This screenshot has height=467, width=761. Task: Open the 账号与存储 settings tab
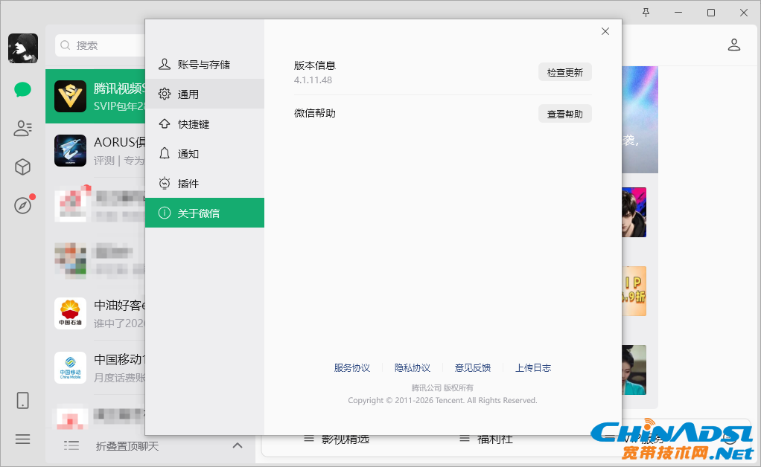(x=205, y=65)
